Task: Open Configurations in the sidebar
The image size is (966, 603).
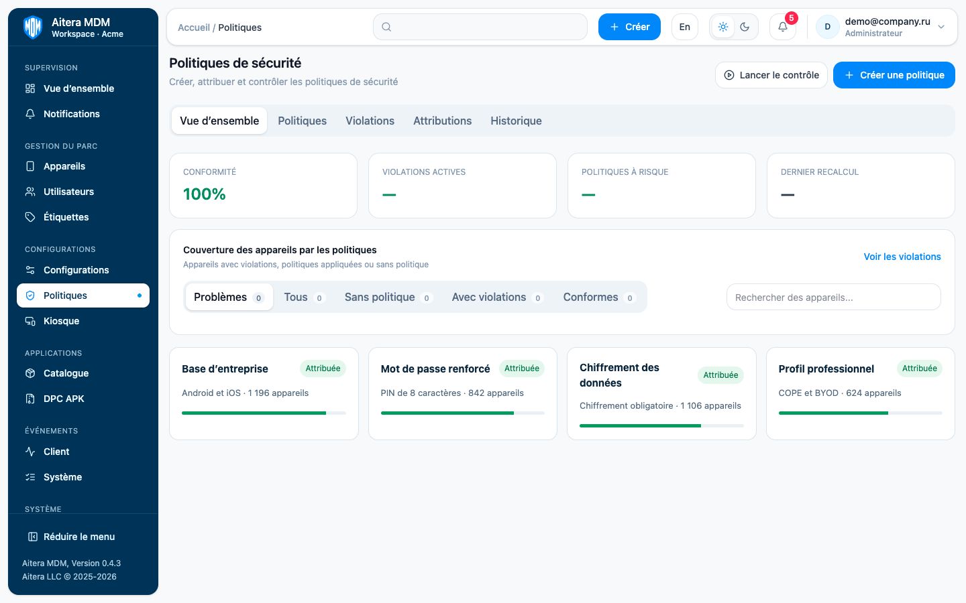Action: click(83, 270)
